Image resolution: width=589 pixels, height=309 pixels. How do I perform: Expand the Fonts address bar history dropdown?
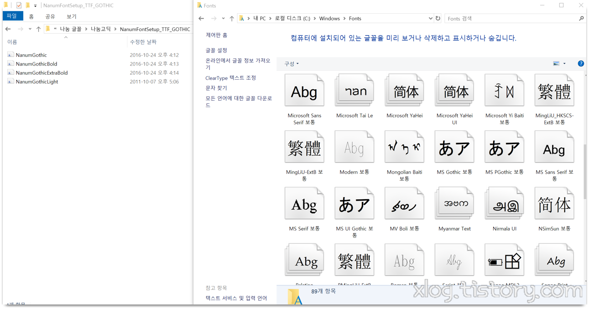pos(430,19)
